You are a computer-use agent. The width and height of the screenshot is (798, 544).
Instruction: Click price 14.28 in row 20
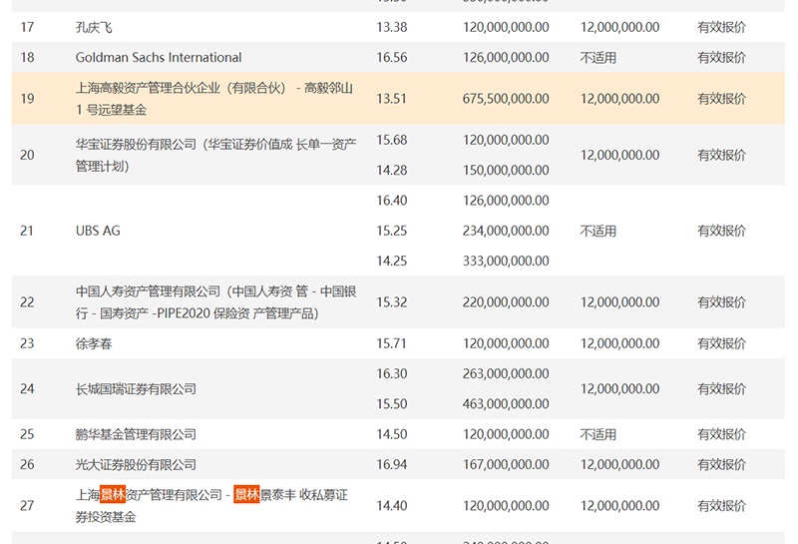point(391,170)
